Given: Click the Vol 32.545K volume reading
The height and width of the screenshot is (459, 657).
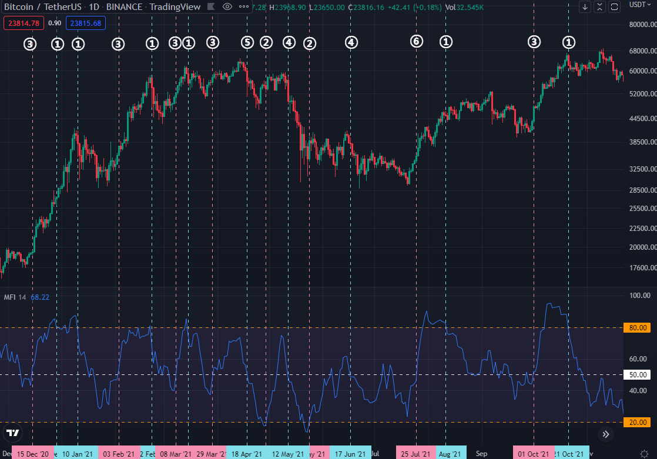Looking at the screenshot, I should [x=464, y=7].
